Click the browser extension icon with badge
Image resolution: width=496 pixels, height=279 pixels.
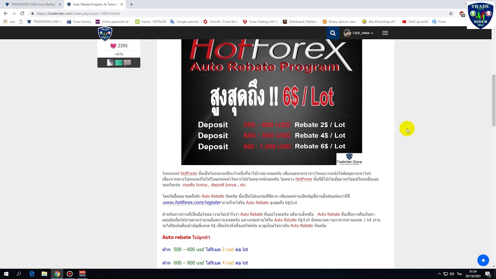(462, 14)
